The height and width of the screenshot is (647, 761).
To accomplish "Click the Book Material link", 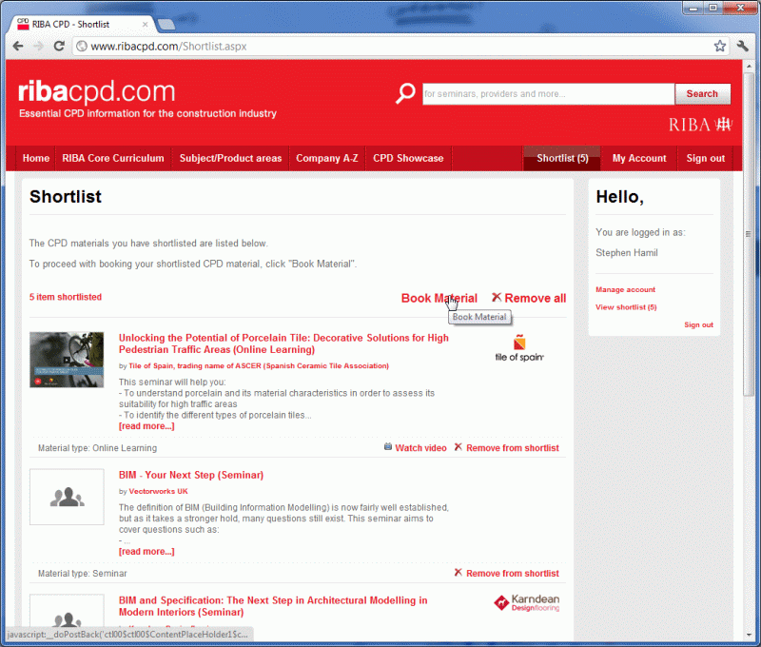I will click(x=439, y=298).
